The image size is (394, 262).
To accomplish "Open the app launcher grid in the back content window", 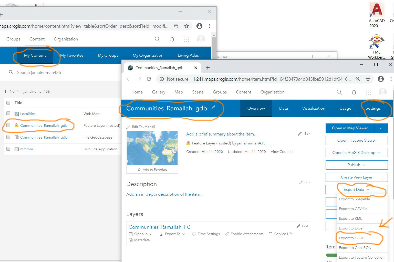I will 186,39.
